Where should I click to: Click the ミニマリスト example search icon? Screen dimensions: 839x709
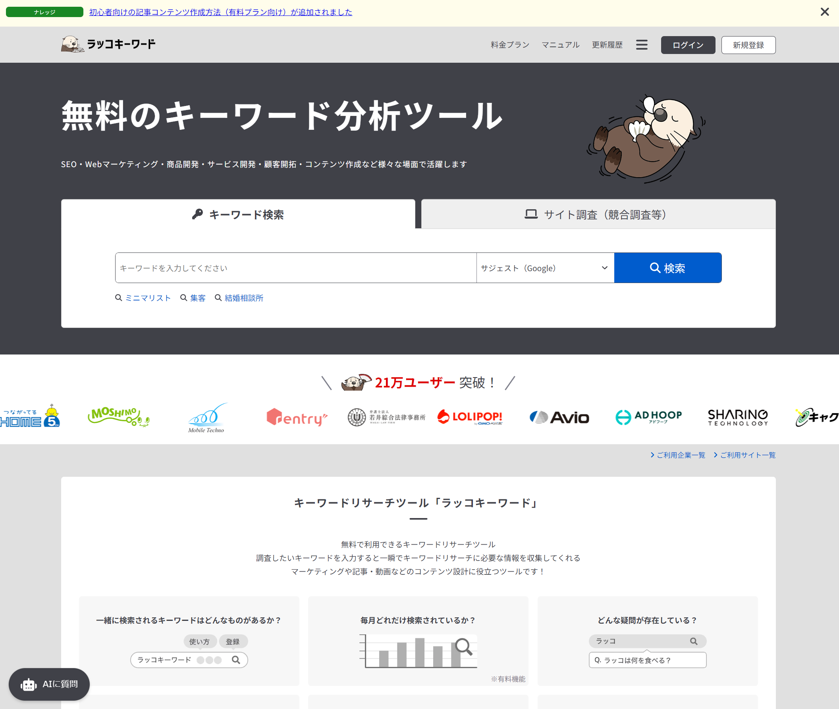point(118,297)
